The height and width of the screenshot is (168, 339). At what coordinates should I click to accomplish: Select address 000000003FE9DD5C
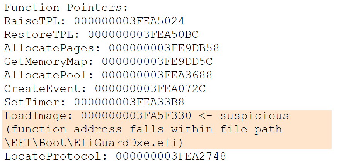click(157, 62)
